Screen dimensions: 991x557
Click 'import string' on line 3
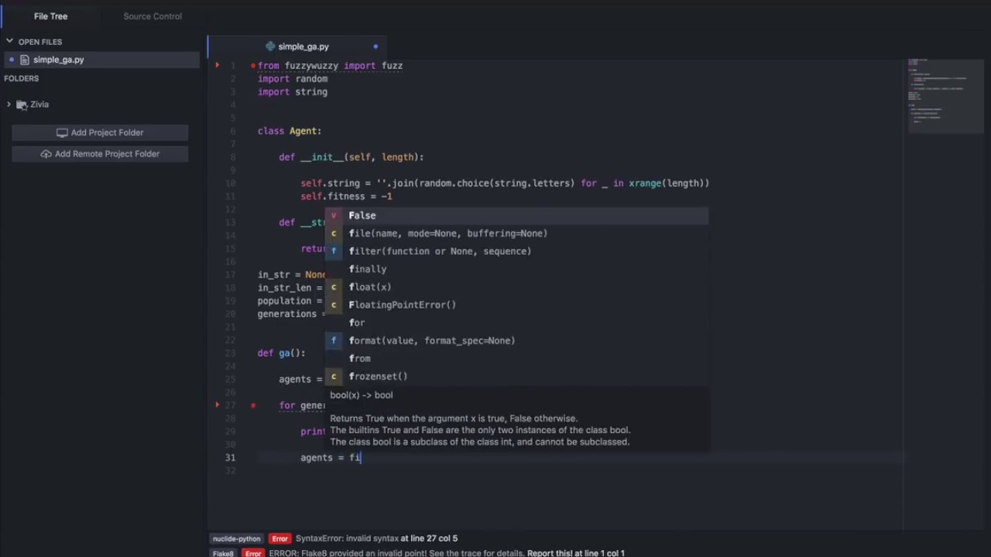tap(293, 92)
